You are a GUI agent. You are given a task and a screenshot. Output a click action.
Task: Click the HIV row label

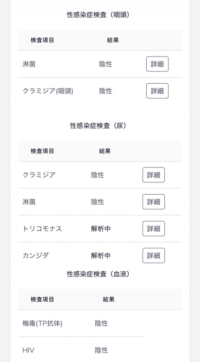(x=28, y=350)
